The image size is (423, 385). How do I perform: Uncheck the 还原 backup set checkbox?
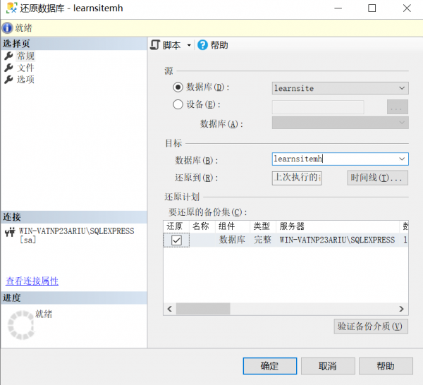pos(176,240)
